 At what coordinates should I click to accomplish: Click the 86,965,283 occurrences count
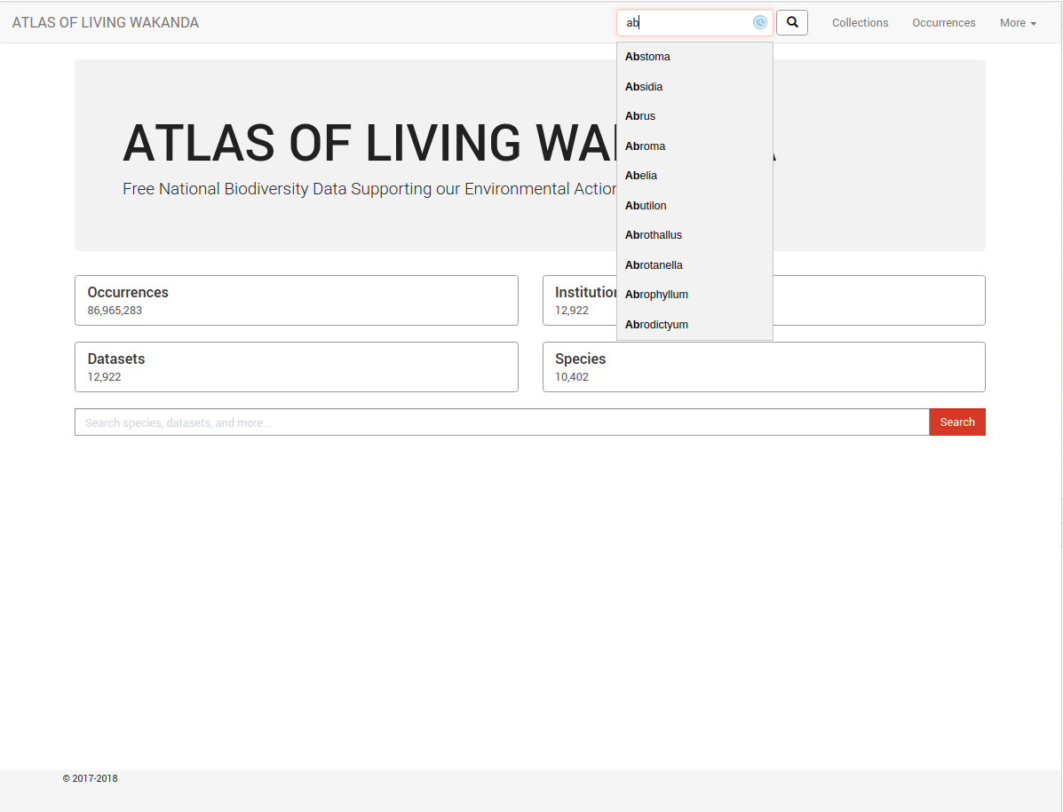click(x=115, y=311)
